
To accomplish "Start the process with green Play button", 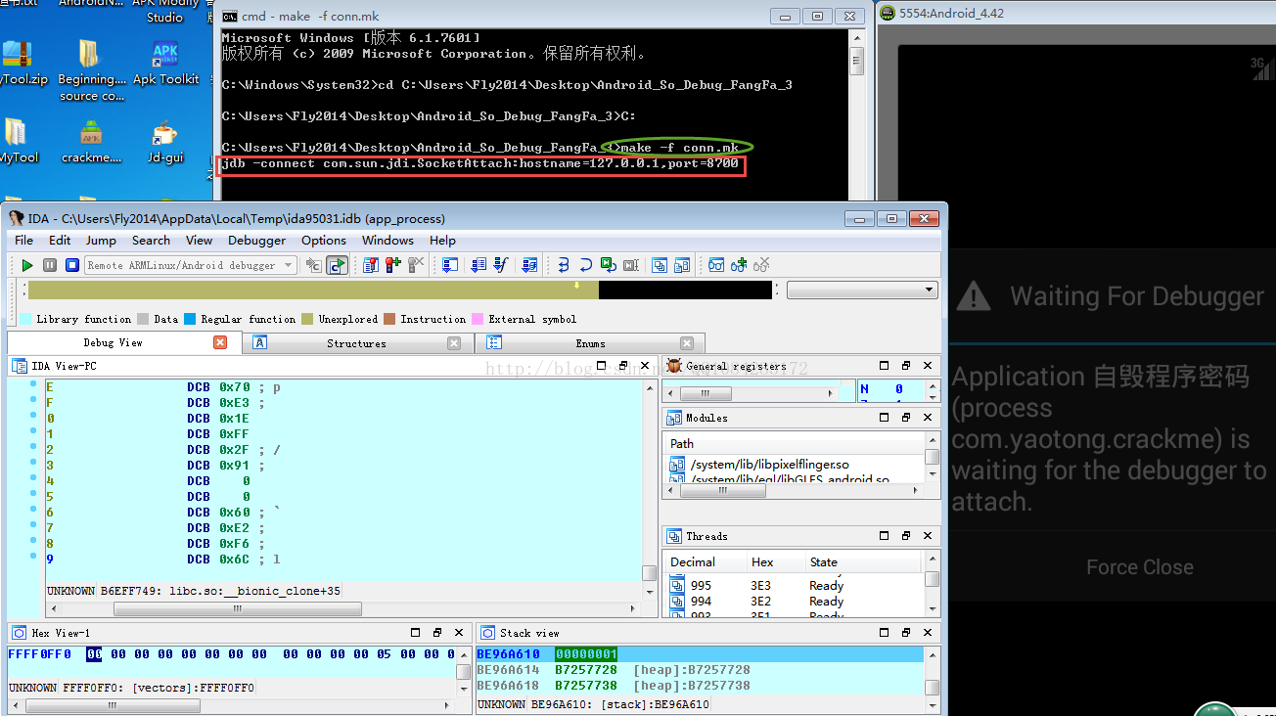I will pyautogui.click(x=27, y=265).
